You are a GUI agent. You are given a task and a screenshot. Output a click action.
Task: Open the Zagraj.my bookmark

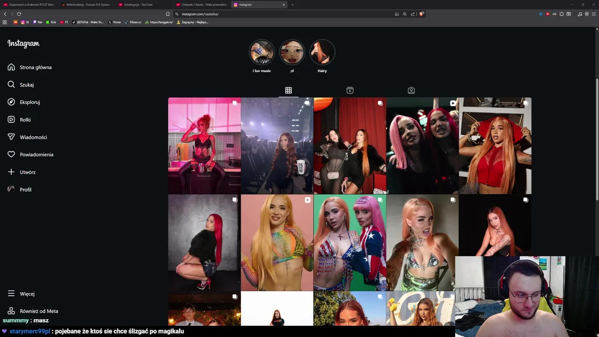tap(192, 22)
